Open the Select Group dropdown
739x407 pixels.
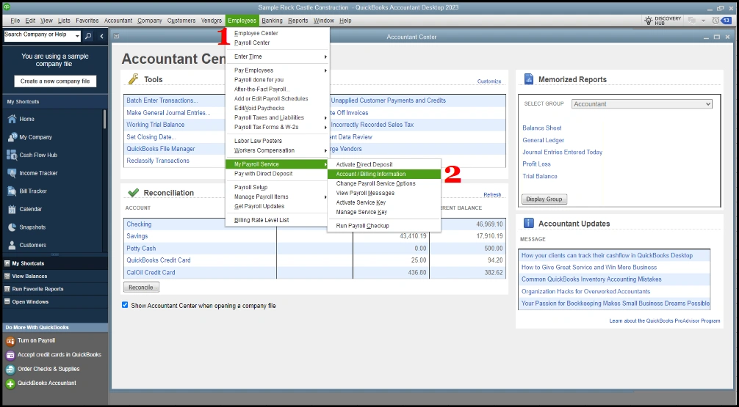click(x=641, y=104)
